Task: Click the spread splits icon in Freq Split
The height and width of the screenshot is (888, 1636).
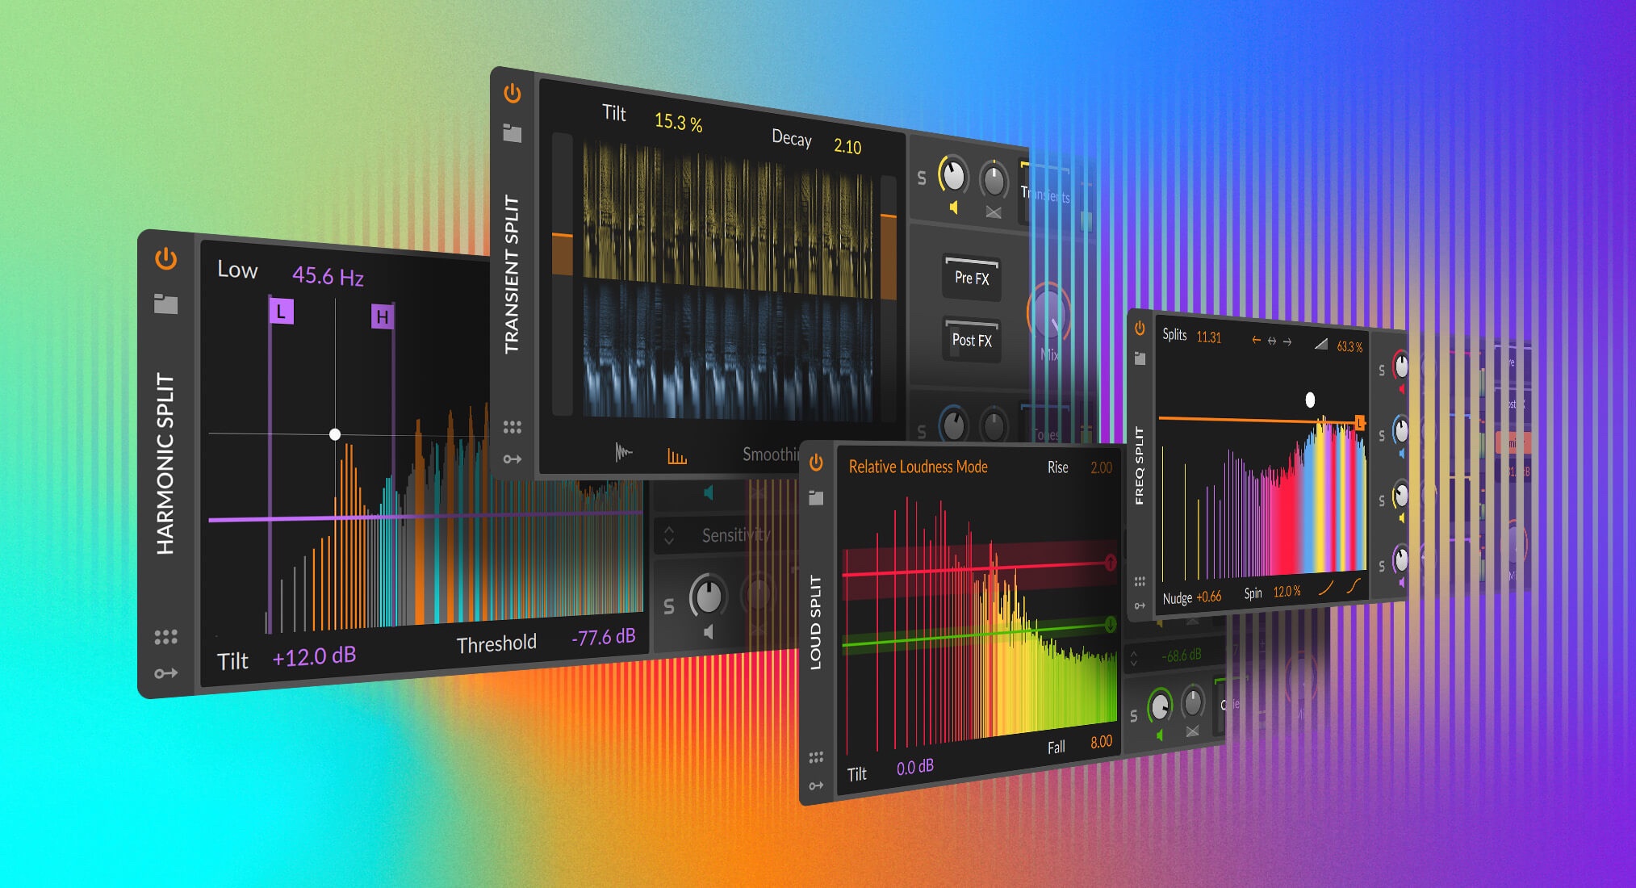Action: pos(1272,340)
